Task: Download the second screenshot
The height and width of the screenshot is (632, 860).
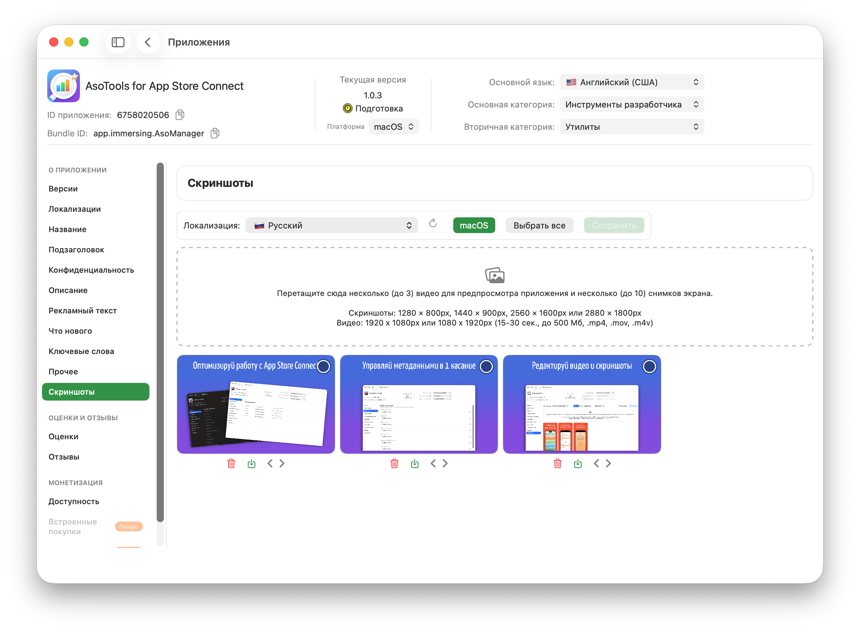Action: coord(415,464)
